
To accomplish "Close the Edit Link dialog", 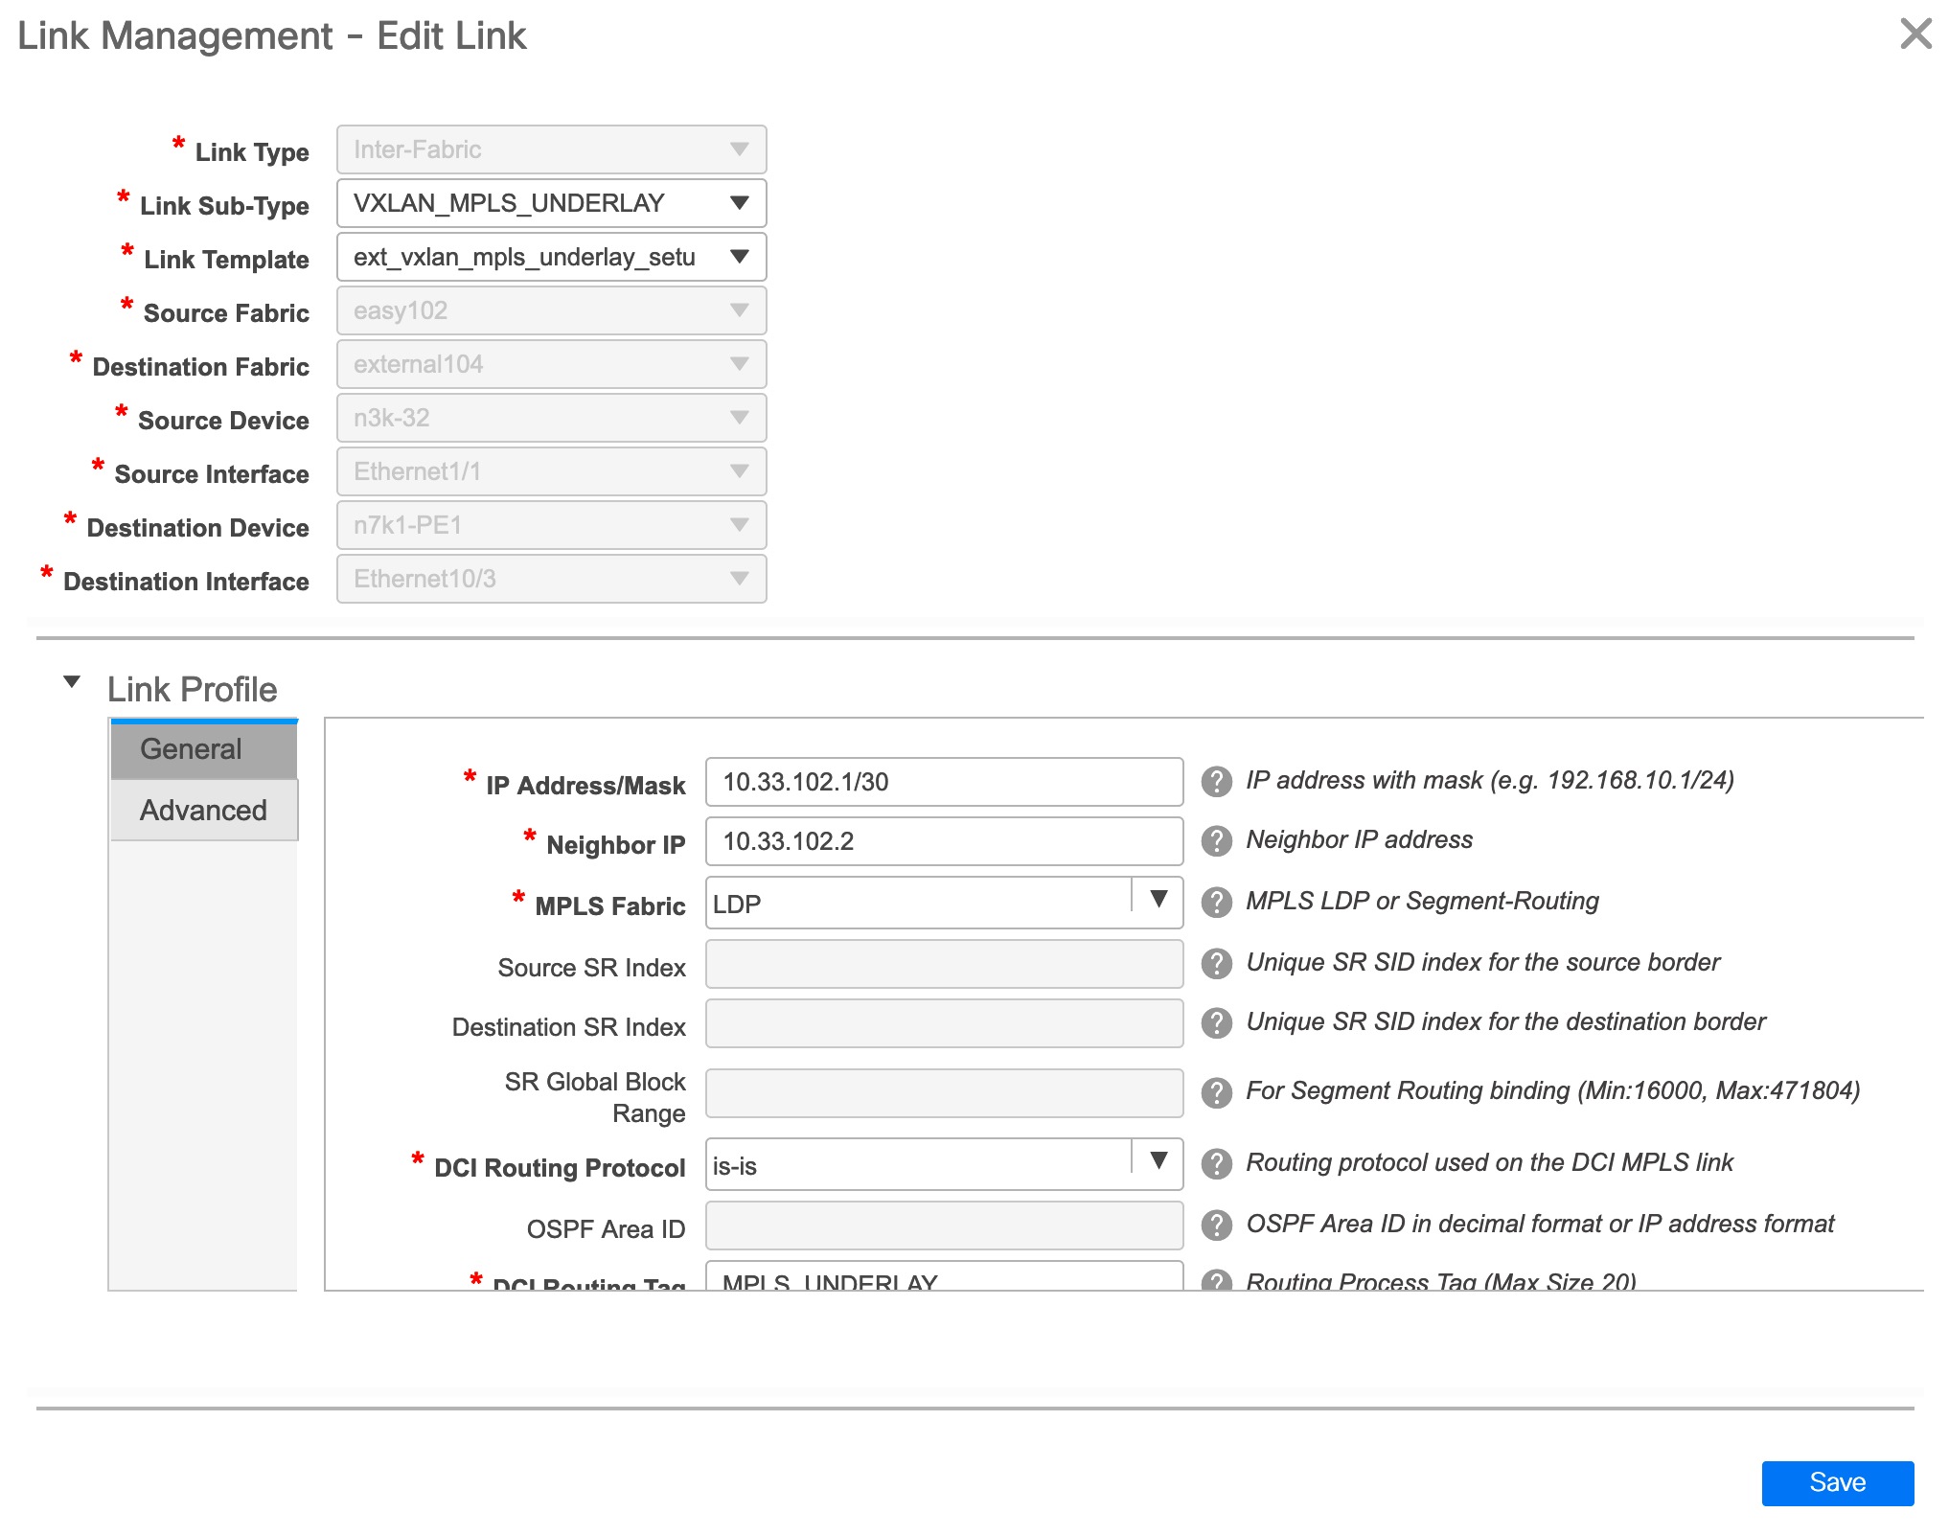I will [1916, 34].
